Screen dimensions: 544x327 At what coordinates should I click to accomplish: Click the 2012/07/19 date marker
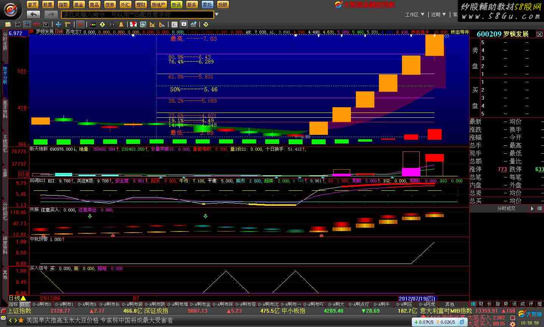pyautogui.click(x=417, y=298)
